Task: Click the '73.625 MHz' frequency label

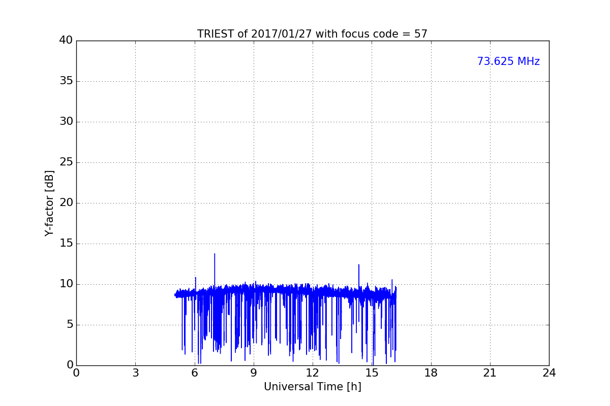Action: pyautogui.click(x=508, y=61)
